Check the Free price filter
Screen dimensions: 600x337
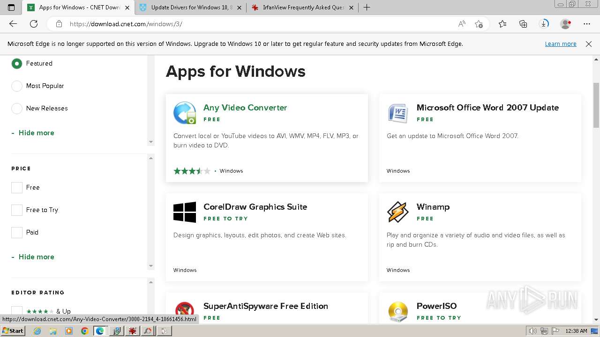click(17, 187)
